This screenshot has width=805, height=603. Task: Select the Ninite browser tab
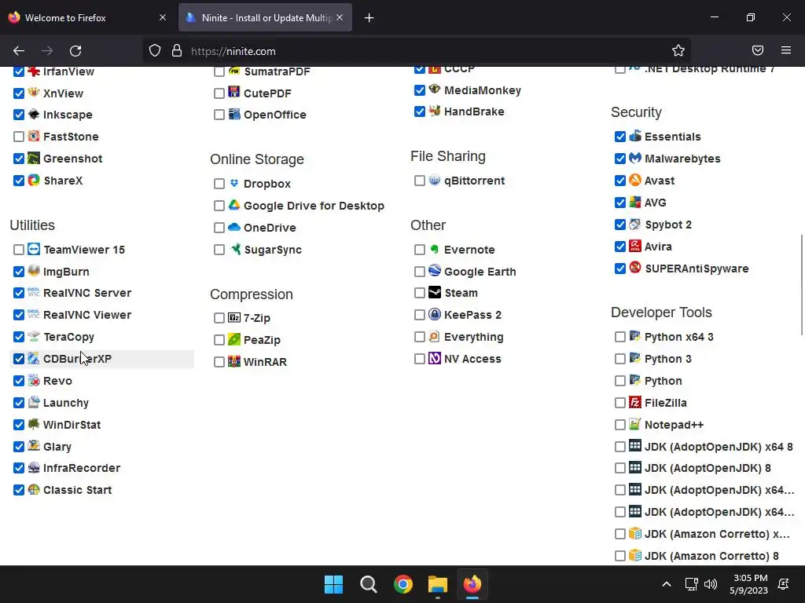265,17
